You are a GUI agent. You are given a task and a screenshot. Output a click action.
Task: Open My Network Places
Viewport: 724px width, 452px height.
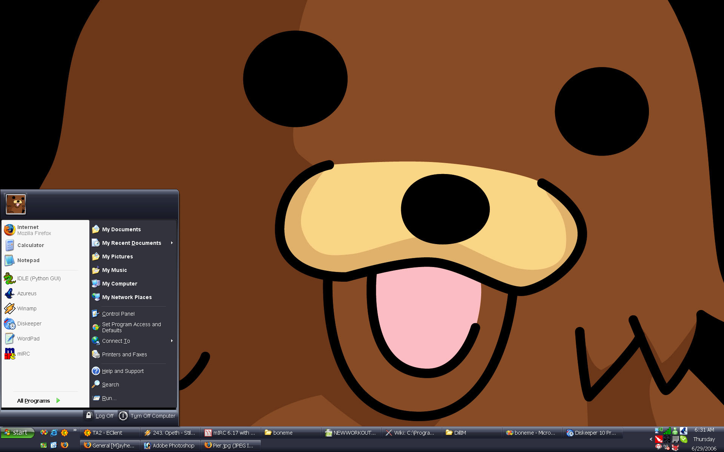pos(133,297)
